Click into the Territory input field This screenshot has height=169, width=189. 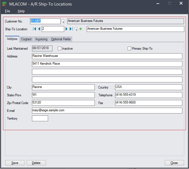coord(40,118)
